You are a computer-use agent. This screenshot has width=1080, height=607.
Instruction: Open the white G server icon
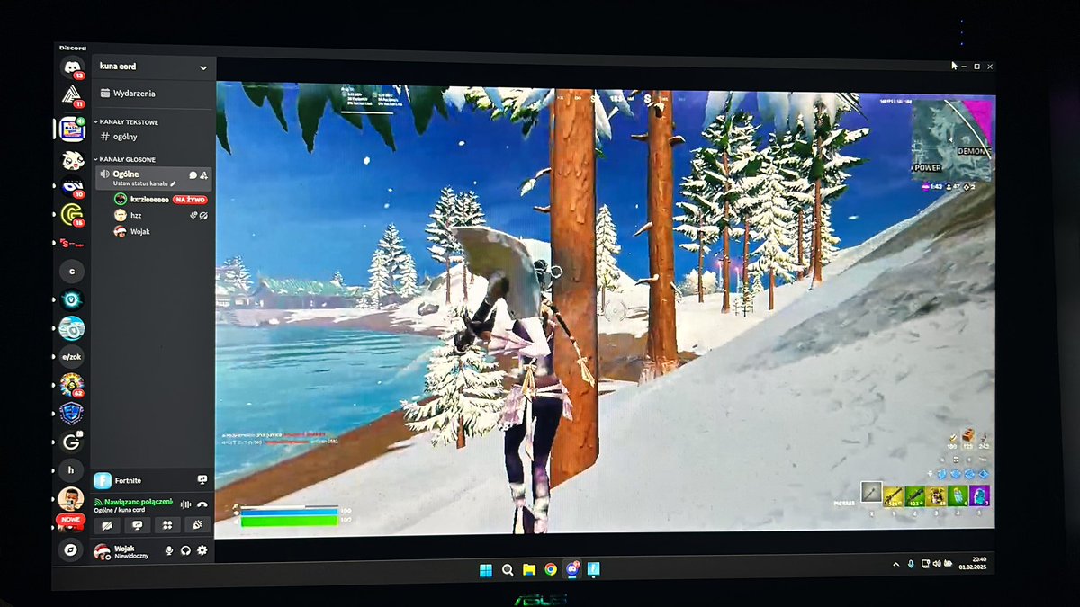(71, 442)
